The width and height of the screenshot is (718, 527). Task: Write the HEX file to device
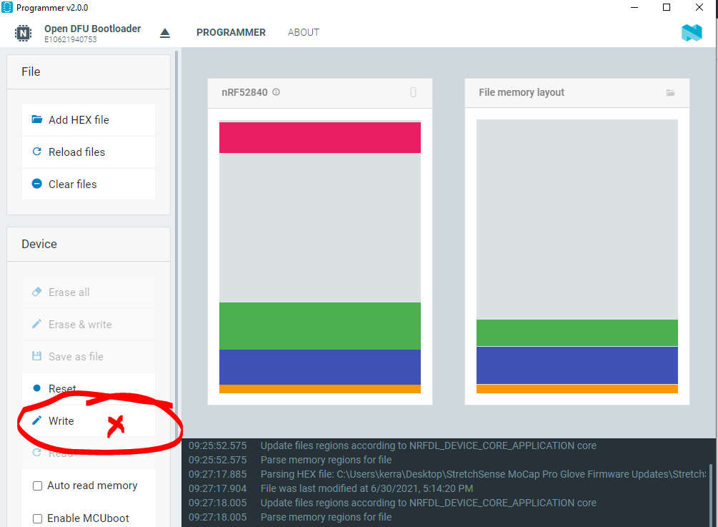(x=89, y=420)
